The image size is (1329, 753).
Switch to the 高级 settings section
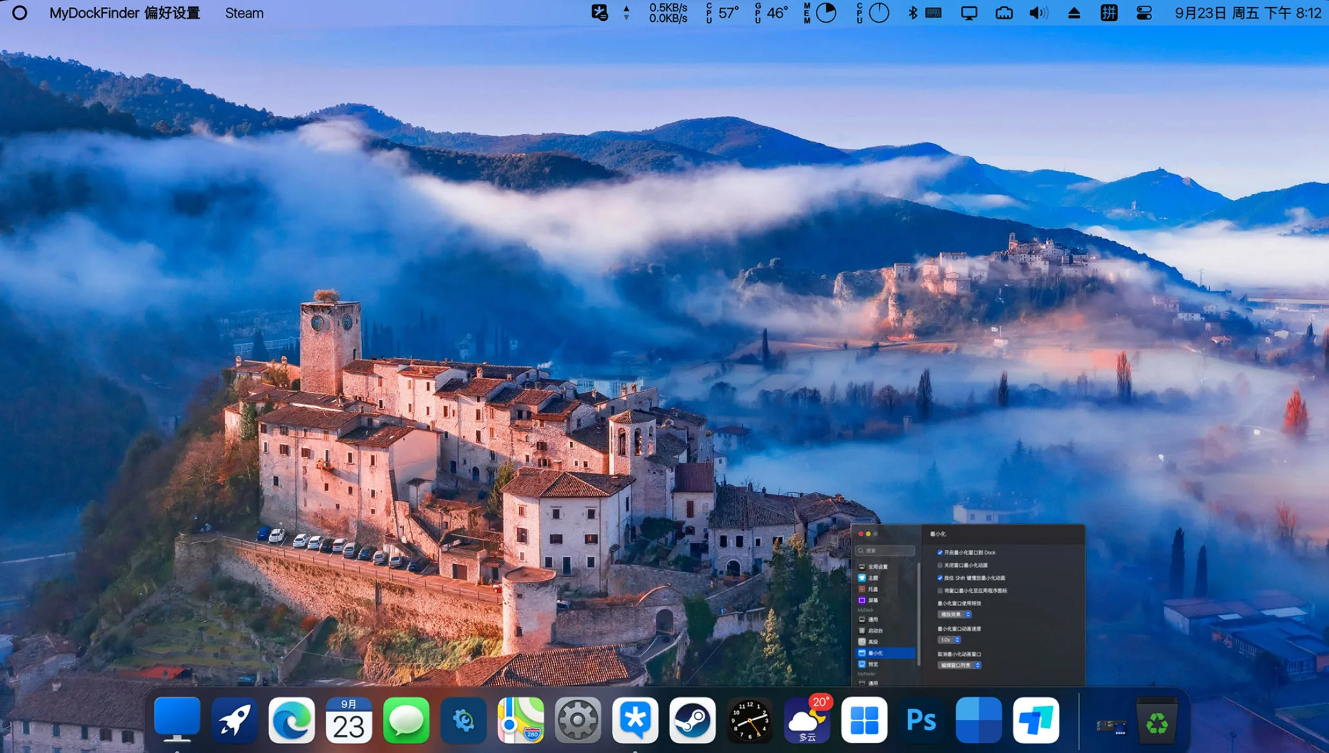tap(873, 642)
